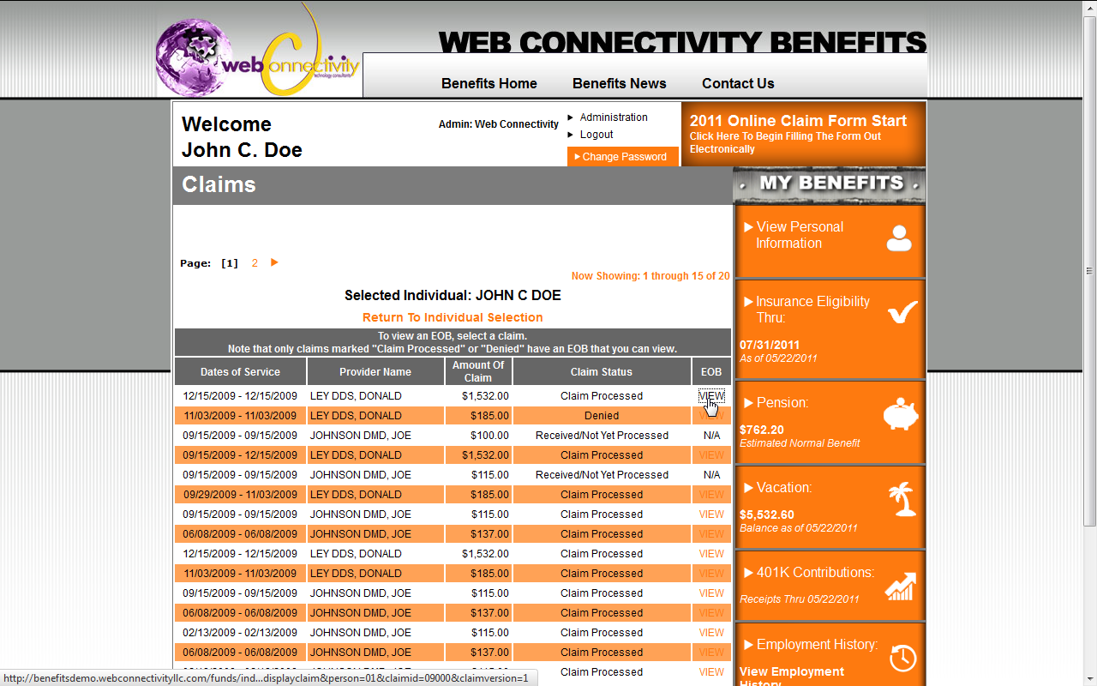This screenshot has width=1097, height=686.
Task: View EOB for the first $1,532.00 claim
Action: pyautogui.click(x=711, y=396)
